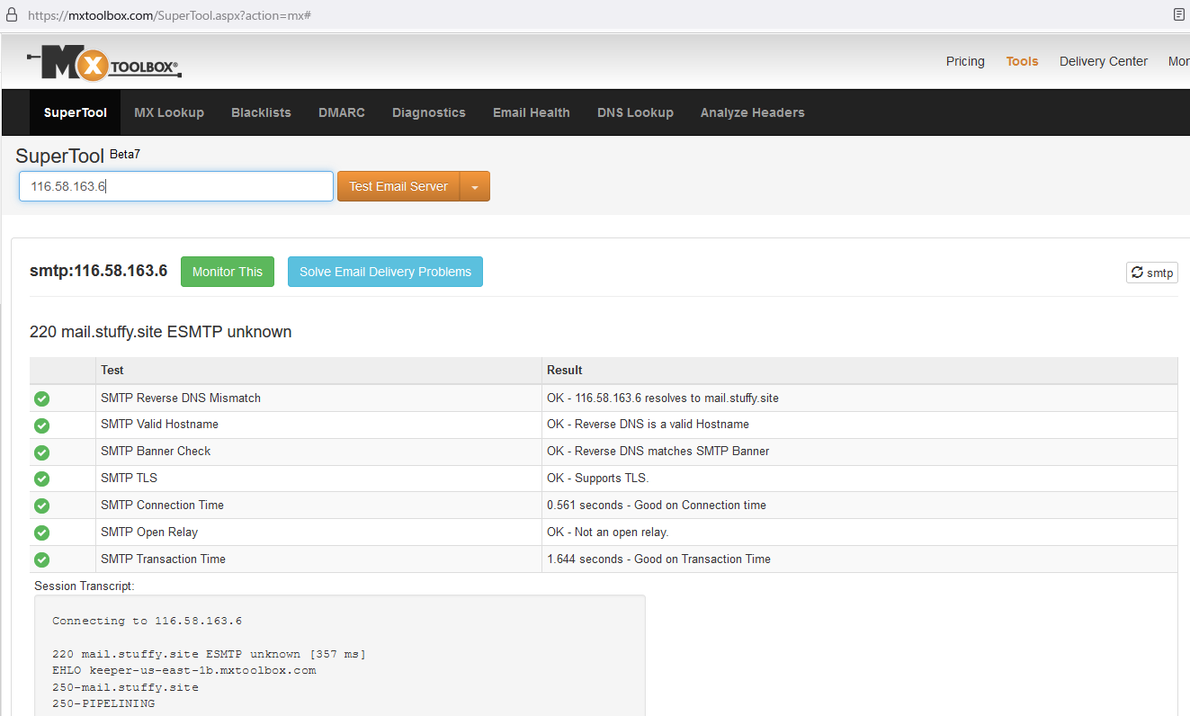Click result '1.644 seconds - Good on Transaction Time'

(x=658, y=559)
